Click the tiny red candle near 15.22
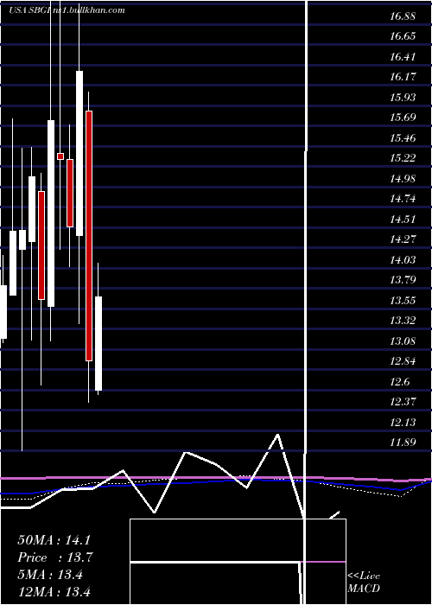The image size is (432, 605). click(60, 156)
